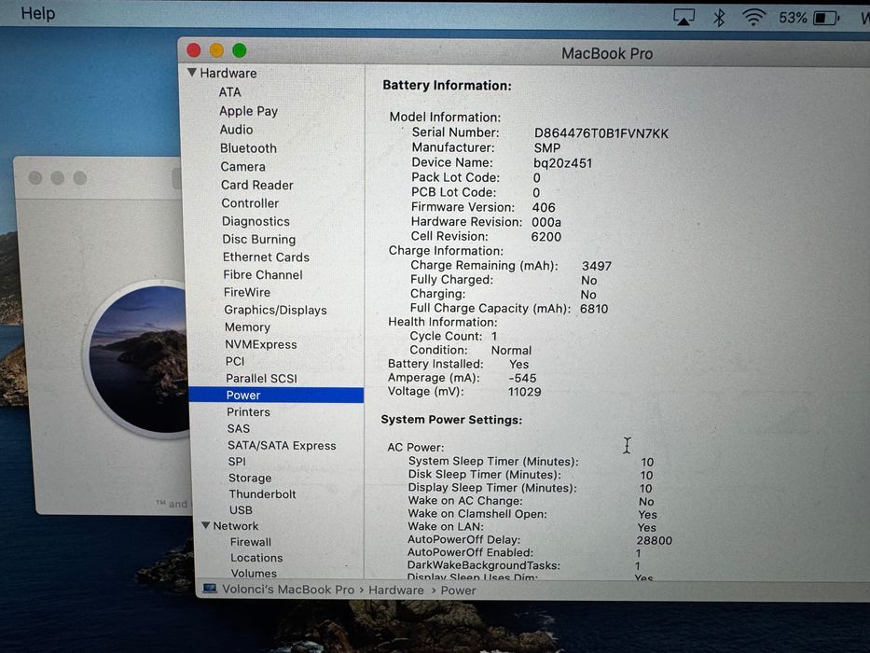
Task: Open the Wi-Fi status menu
Action: click(753, 18)
